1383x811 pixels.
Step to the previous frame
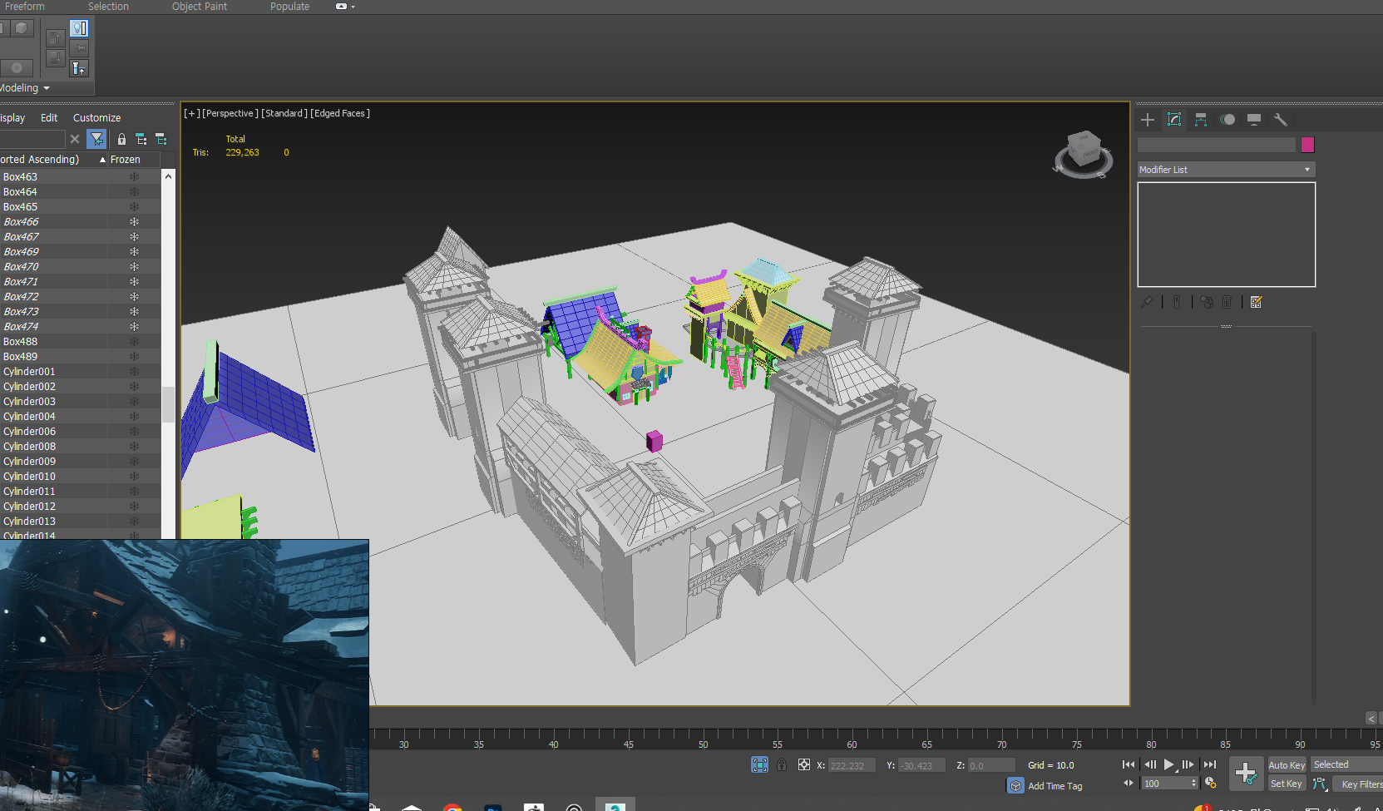(x=1150, y=764)
